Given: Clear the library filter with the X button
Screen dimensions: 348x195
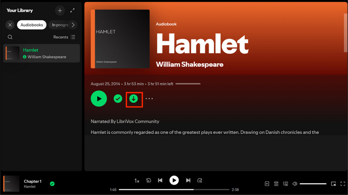Looking at the screenshot, I should (x=10, y=25).
